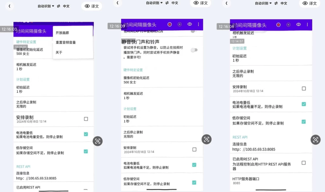Click 译文 button above the right screenshot
The height and width of the screenshot is (192, 325).
click(309, 4)
